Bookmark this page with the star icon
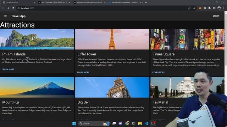 (194, 8)
